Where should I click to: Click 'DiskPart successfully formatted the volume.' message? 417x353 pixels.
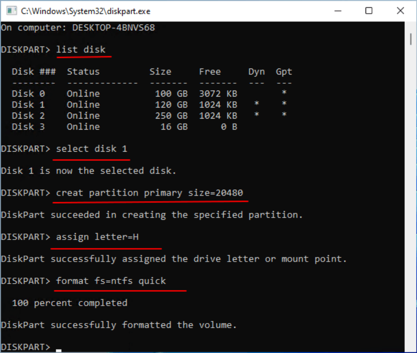coord(119,325)
